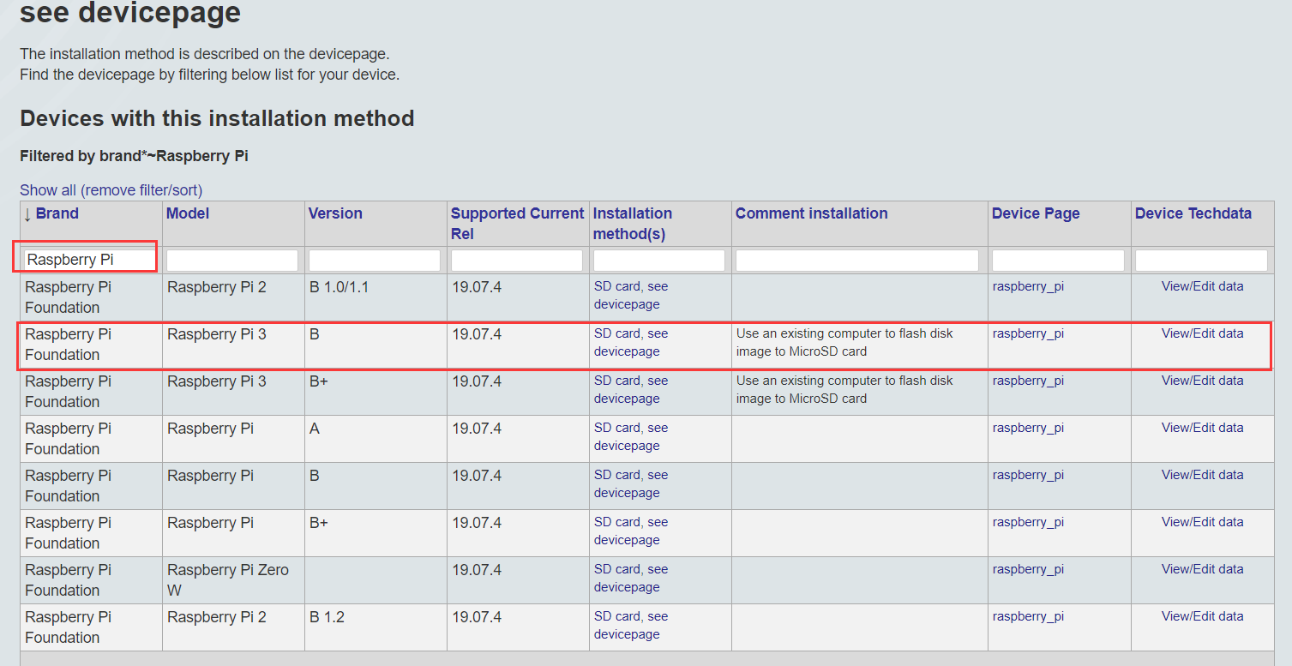The image size is (1292, 666).
Task: Focus Brand filter field containing Raspberry Pi
Action: click(89, 260)
